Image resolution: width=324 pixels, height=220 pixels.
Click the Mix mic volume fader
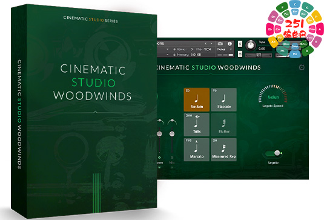click(x=172, y=134)
